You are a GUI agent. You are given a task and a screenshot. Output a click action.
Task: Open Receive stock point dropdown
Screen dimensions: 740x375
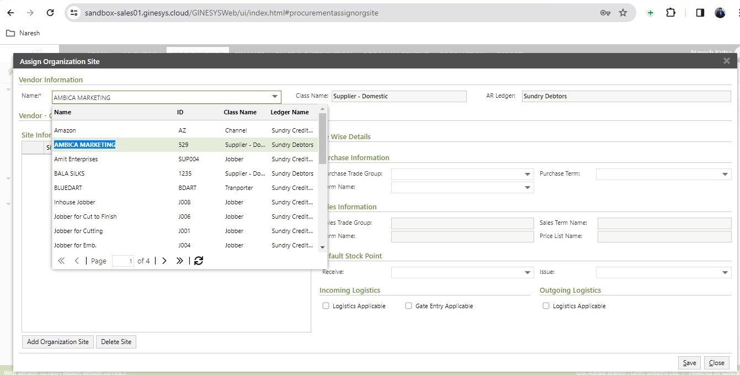coord(528,272)
